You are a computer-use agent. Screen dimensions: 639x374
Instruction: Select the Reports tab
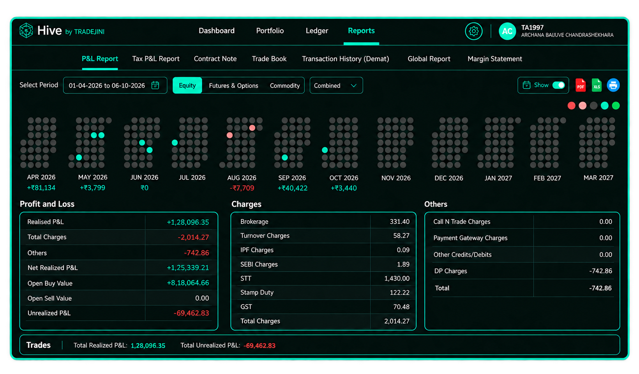[361, 31]
